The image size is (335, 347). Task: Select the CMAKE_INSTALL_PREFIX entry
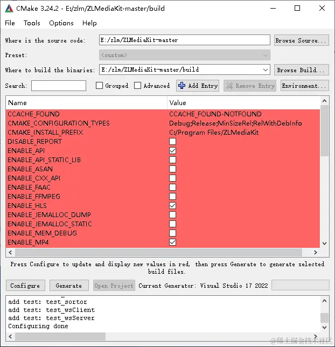point(45,133)
